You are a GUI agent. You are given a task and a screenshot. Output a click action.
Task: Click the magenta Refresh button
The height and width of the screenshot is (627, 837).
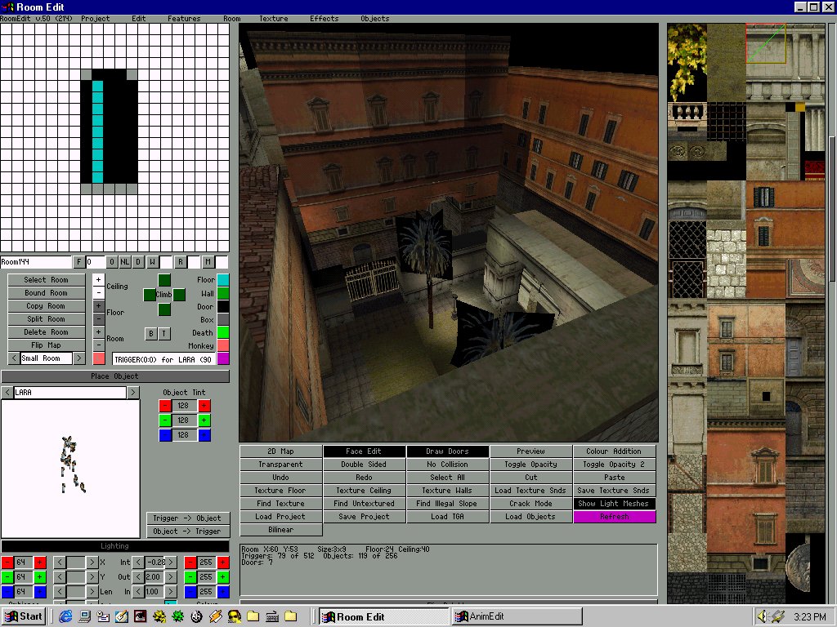click(x=615, y=517)
